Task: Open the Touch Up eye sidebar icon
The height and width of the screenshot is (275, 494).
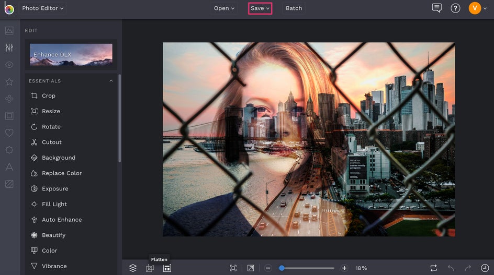Action: (9, 65)
